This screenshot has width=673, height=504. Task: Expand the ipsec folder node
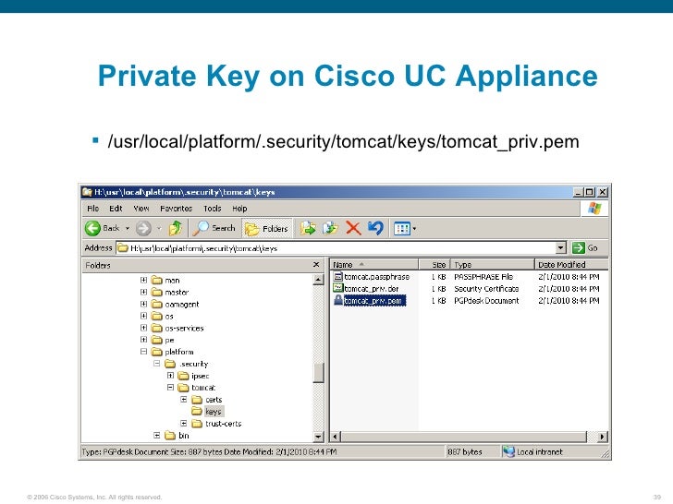pyautogui.click(x=170, y=376)
